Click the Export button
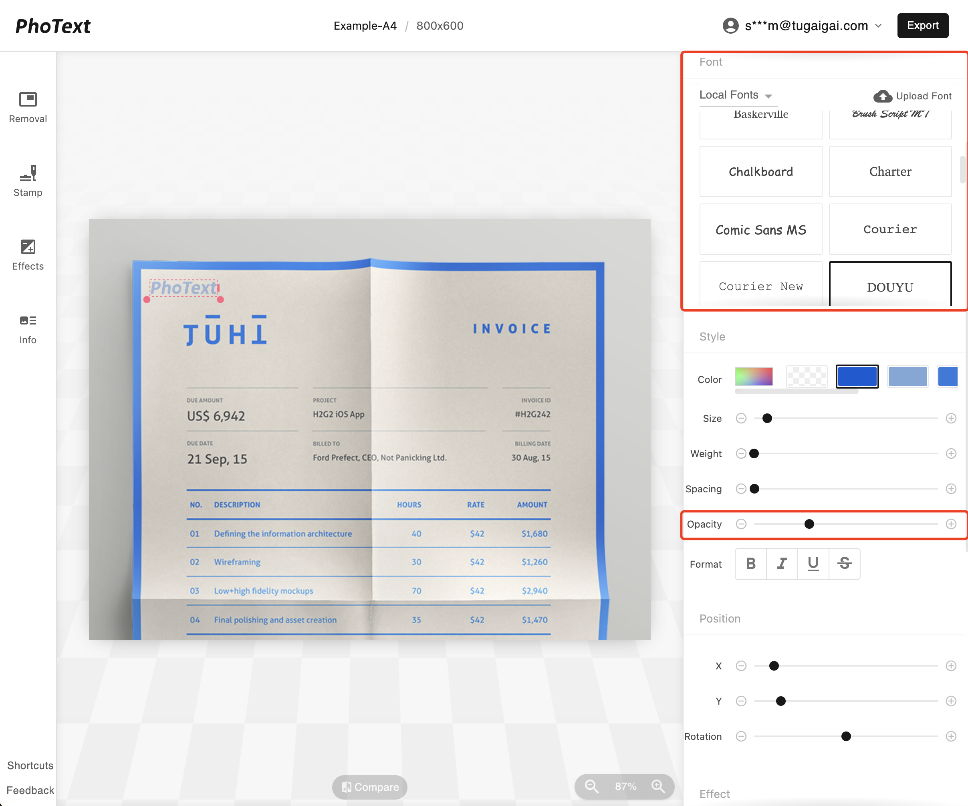 point(922,25)
